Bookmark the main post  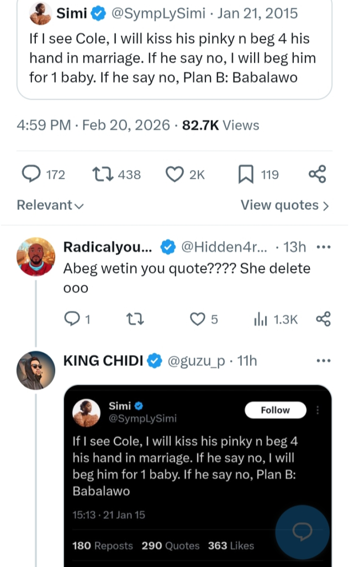click(x=246, y=175)
